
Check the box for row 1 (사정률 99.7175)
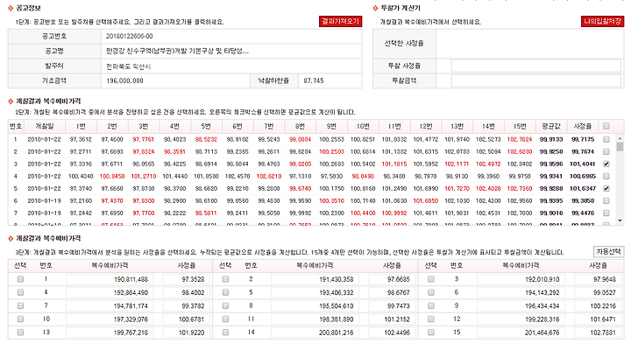tap(606, 139)
